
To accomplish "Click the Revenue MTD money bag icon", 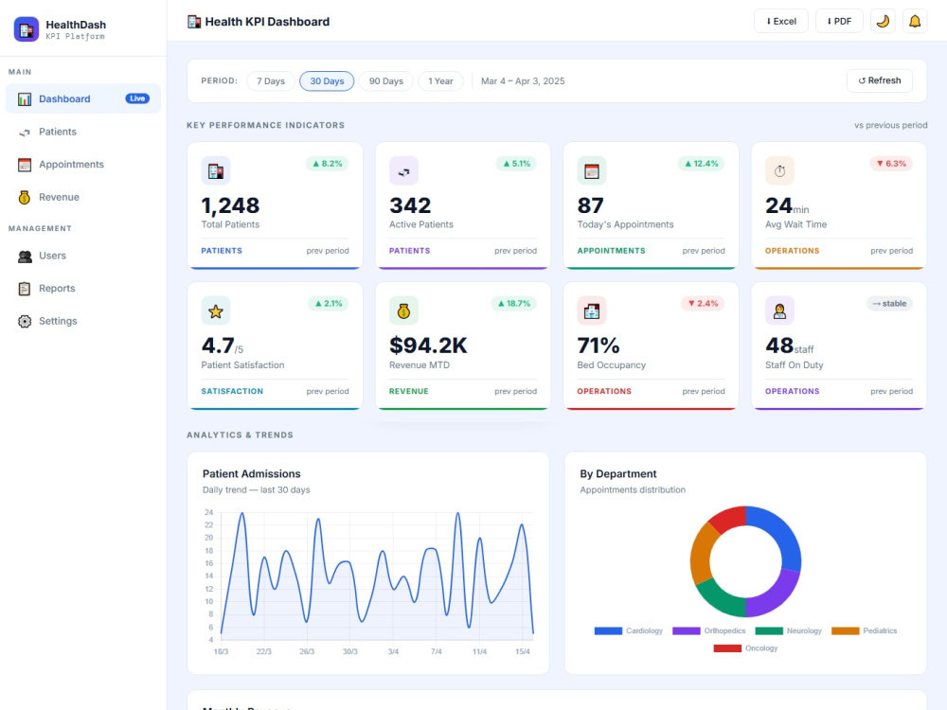I will [x=403, y=311].
